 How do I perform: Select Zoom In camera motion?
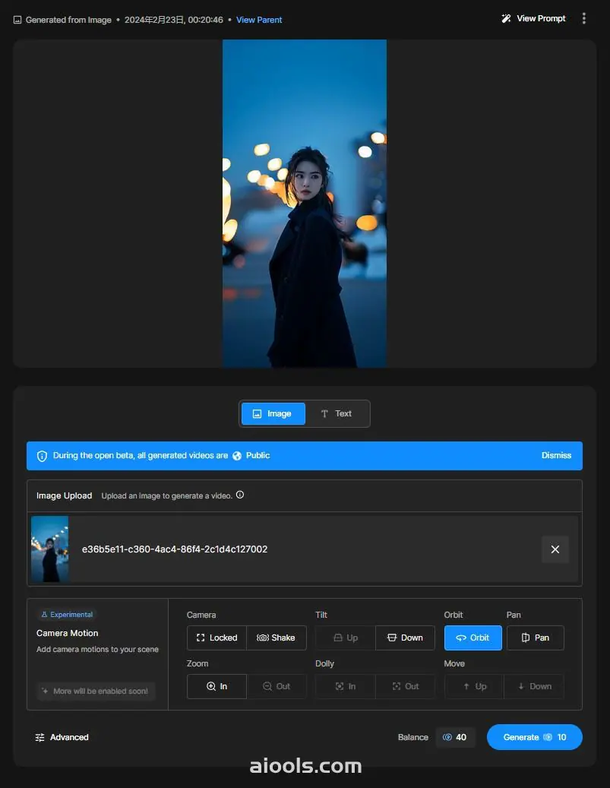[217, 686]
